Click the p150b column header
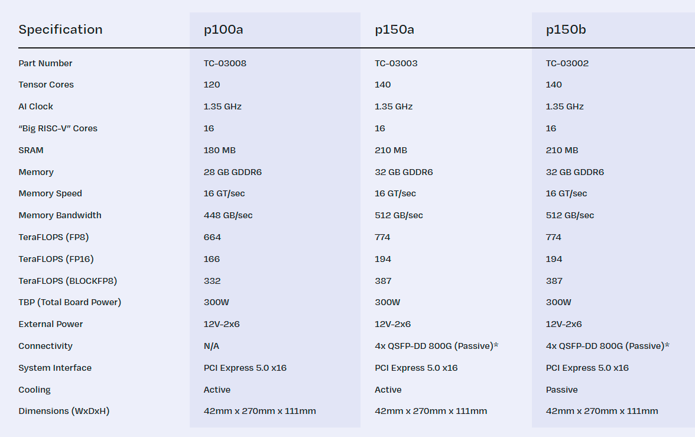 (566, 30)
